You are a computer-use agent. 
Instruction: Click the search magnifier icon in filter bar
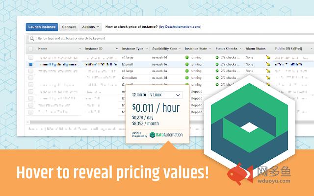(33, 38)
